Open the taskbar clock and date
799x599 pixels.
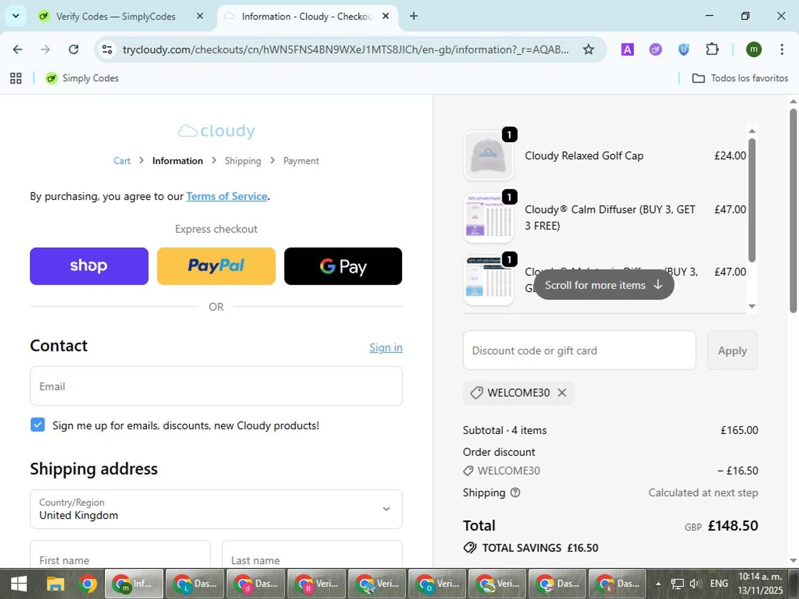click(x=761, y=584)
